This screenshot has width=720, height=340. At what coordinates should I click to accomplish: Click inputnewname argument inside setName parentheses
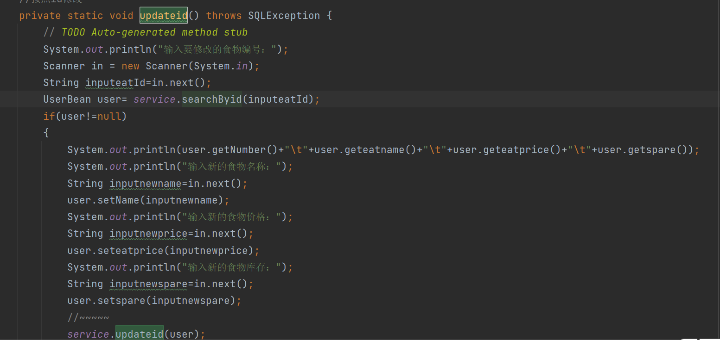click(182, 200)
